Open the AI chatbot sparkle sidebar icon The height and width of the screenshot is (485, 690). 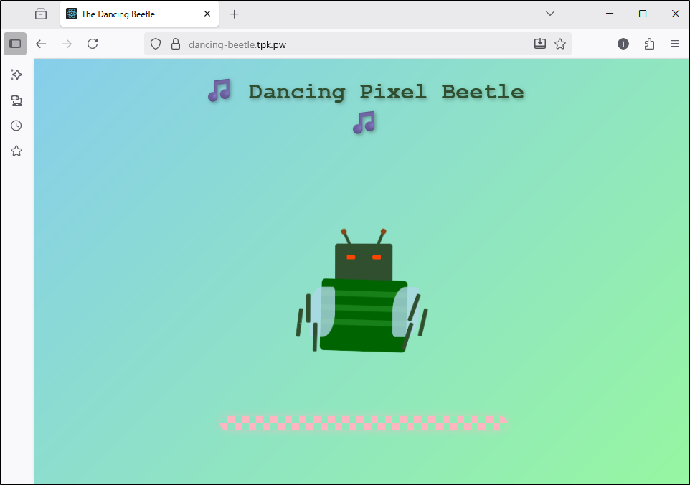coord(16,75)
